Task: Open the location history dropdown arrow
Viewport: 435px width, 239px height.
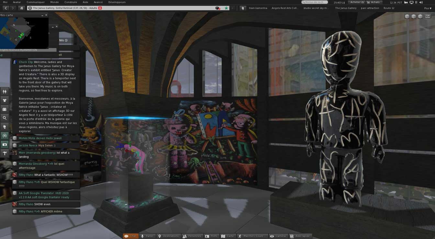Action: (232, 8)
